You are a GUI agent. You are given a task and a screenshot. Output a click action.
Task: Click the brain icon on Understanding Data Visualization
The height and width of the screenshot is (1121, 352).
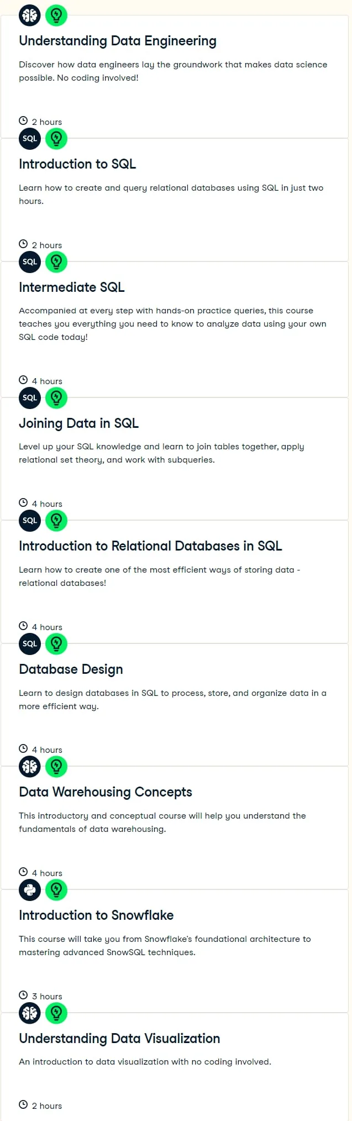30,1013
